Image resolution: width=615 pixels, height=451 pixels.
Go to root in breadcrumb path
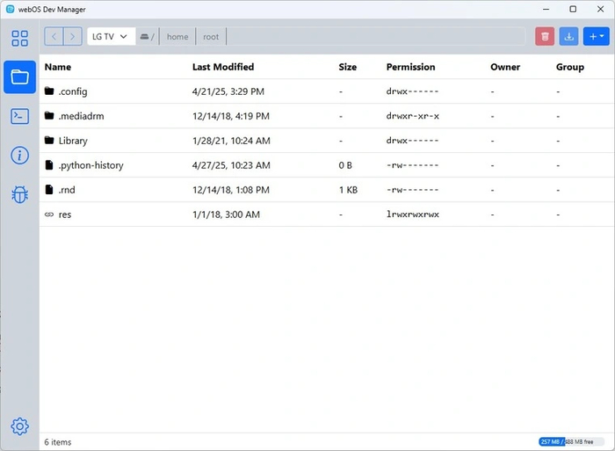[x=211, y=37]
